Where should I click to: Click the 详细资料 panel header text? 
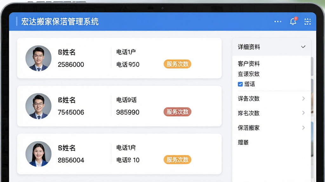tap(249, 47)
